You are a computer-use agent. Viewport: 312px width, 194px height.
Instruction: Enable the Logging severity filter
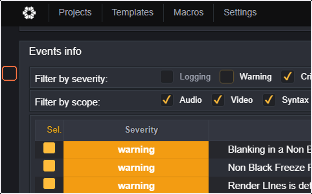point(167,77)
